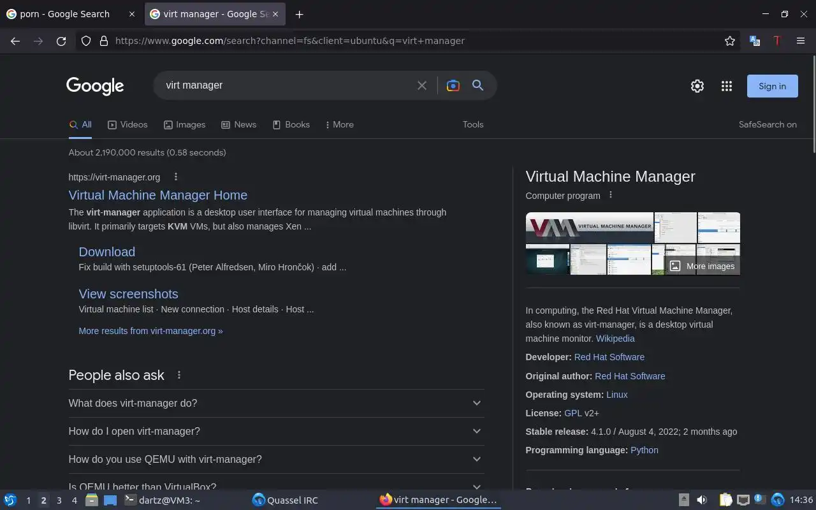Screen dimensions: 816x510
Task: Open the network tray icon
Action: (743, 500)
